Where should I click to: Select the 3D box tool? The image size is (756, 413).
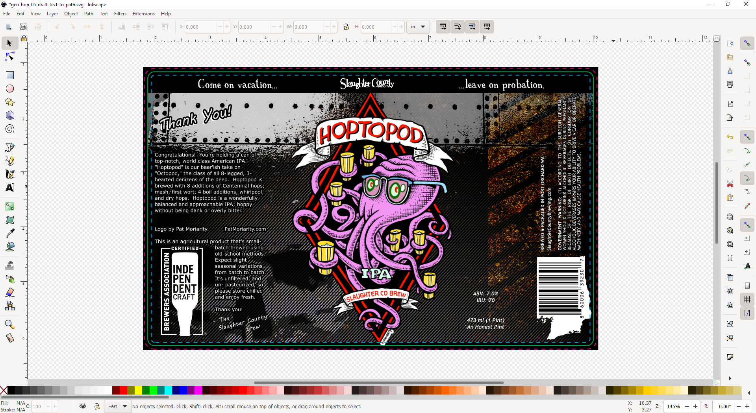click(x=10, y=115)
